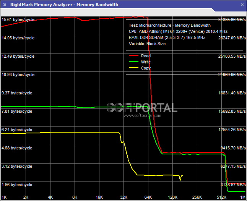Select the Write legend label

(x=146, y=62)
